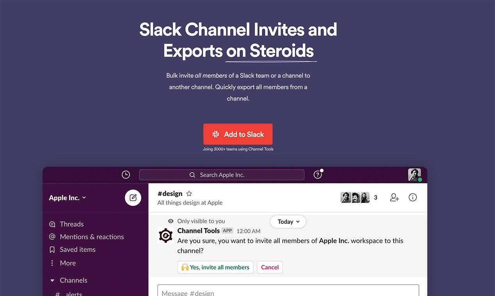Click the Message #design input box
This screenshot has width=495, height=296.
(x=288, y=292)
